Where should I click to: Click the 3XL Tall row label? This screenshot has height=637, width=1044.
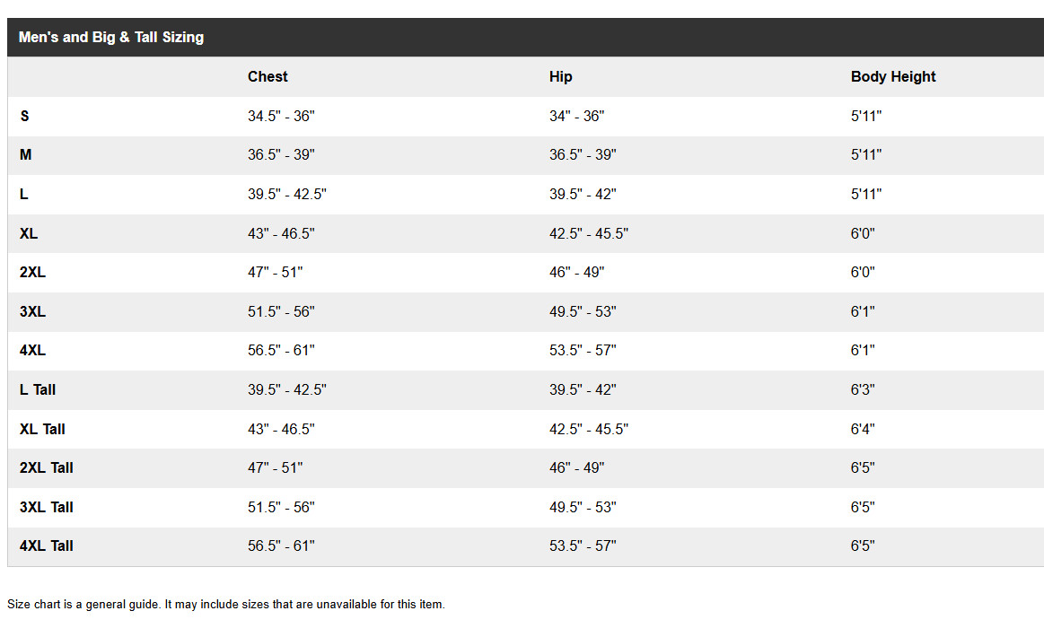pos(47,508)
